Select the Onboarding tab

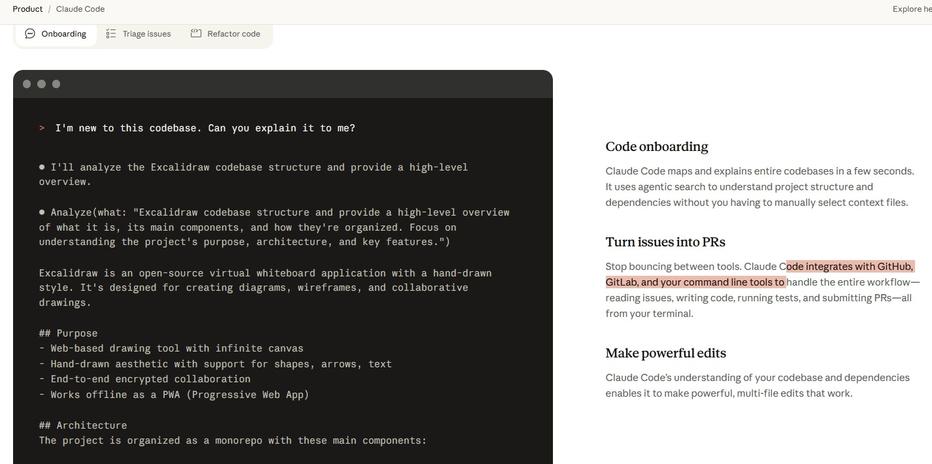pos(56,34)
